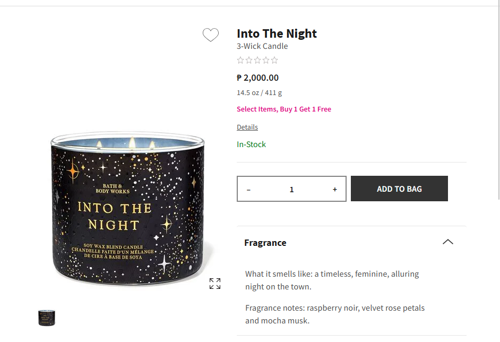Select the third rating star

pos(257,61)
